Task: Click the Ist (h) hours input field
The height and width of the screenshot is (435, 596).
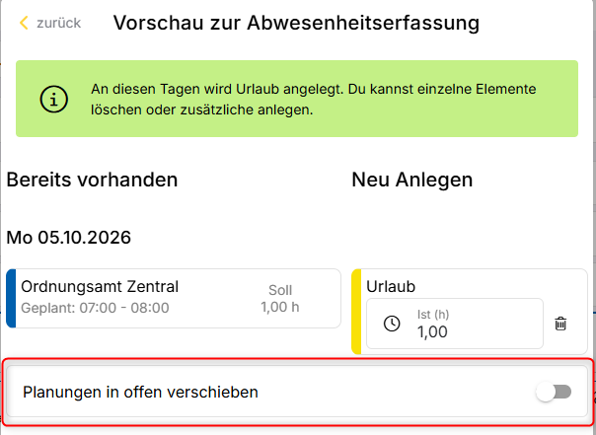Action: point(455,324)
